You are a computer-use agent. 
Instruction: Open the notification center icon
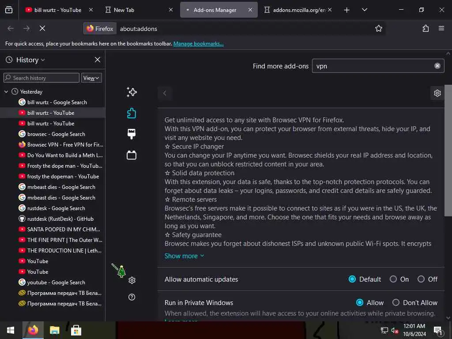(x=438, y=330)
